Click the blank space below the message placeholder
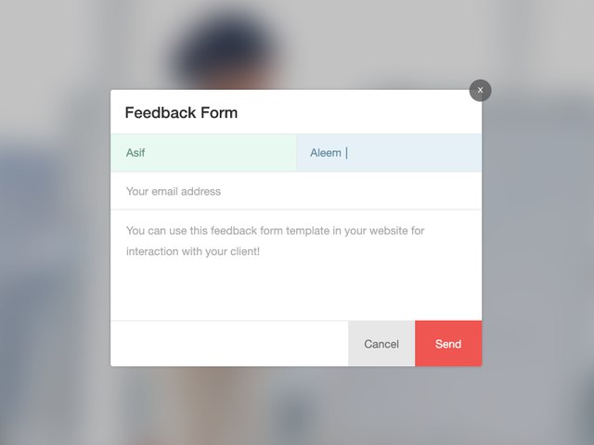 click(x=296, y=292)
